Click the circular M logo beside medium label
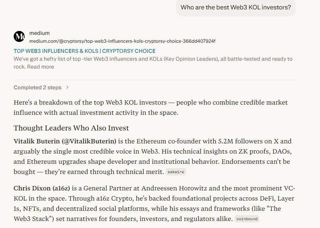320x228 pixels. click(x=19, y=36)
